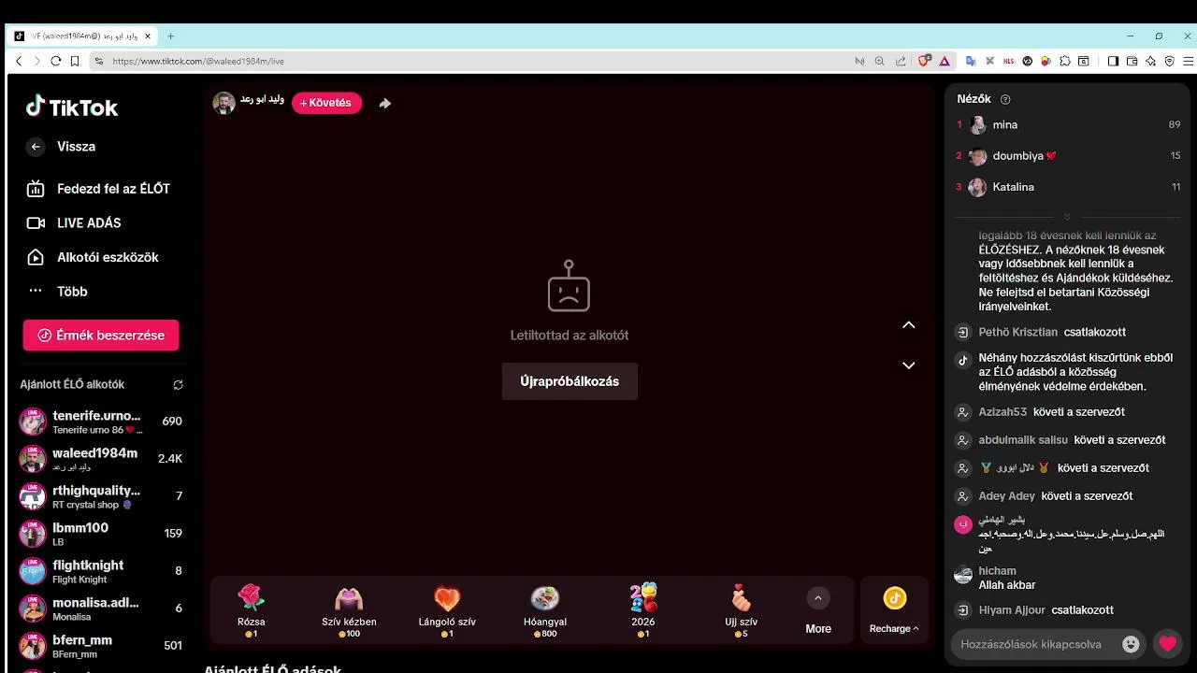Expand the viewers ranking list
Screen dimensions: 1197x673
coord(1066,216)
